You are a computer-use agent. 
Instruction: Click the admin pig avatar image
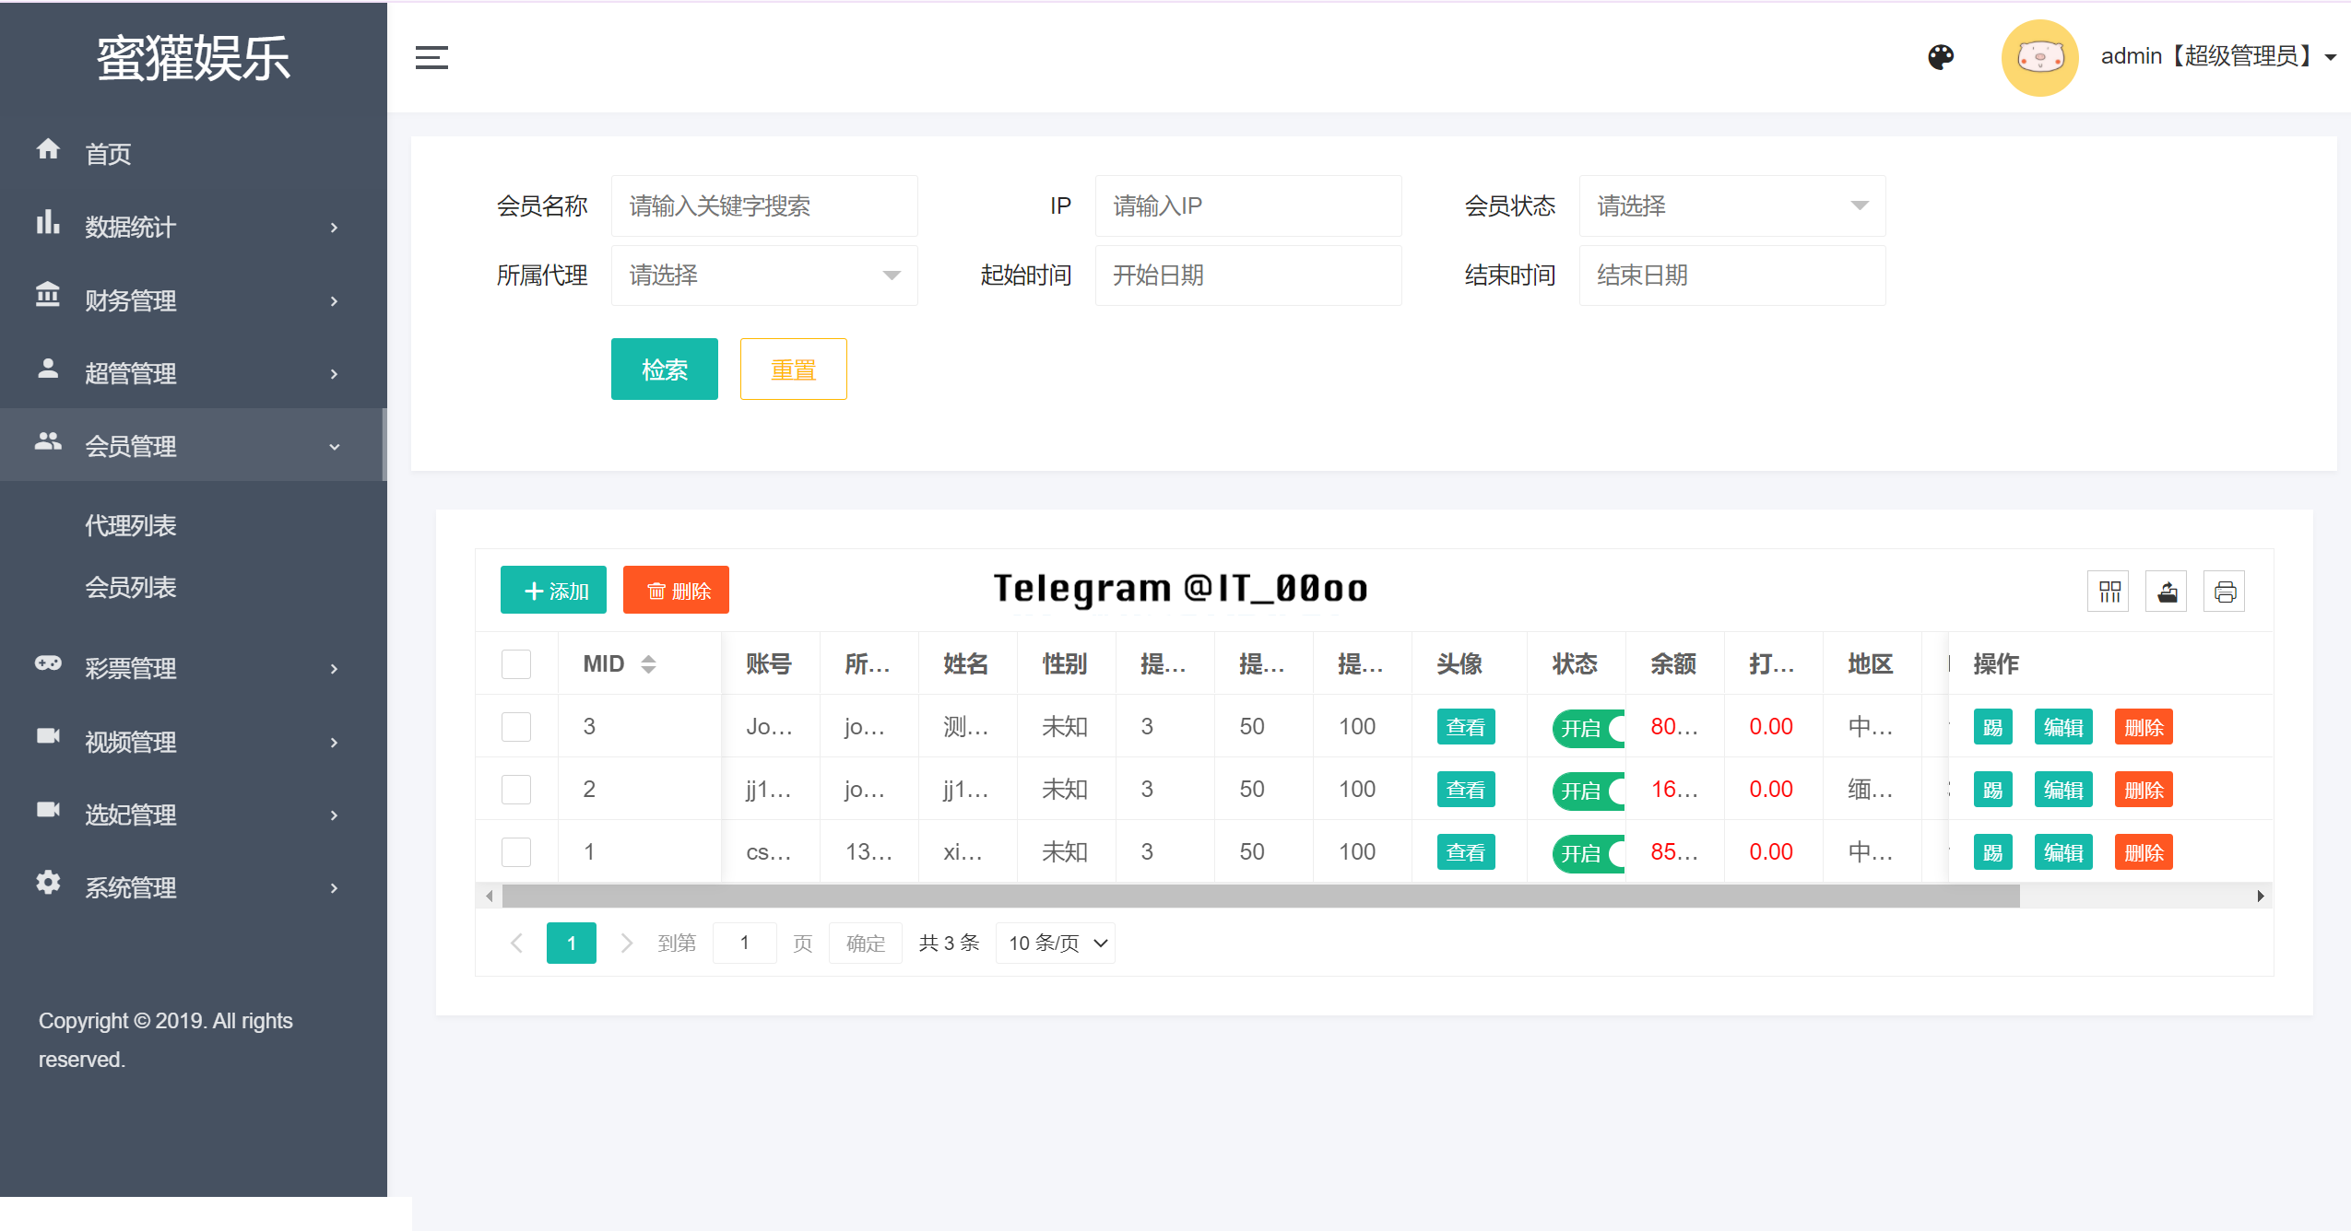[x=2039, y=57]
